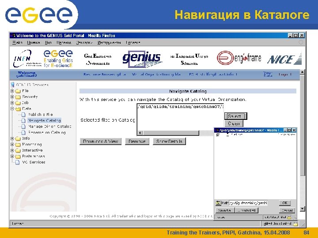318x238 pixels.
Task: Click the padlock icon in popup status bar
Action: point(289,217)
